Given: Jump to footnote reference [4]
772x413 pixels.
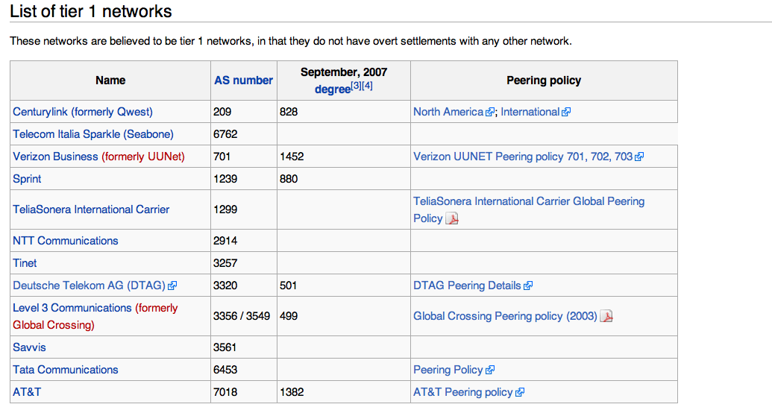Looking at the screenshot, I should pos(367,86).
